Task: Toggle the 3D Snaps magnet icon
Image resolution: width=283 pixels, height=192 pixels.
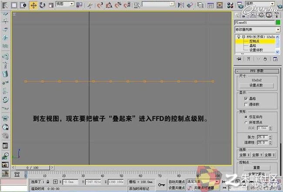Action: 100,5
